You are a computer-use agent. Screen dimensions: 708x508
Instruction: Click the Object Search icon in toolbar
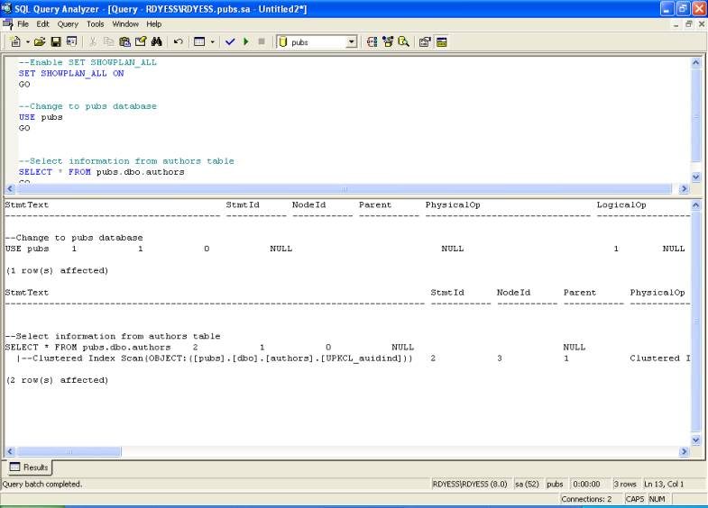(403, 41)
